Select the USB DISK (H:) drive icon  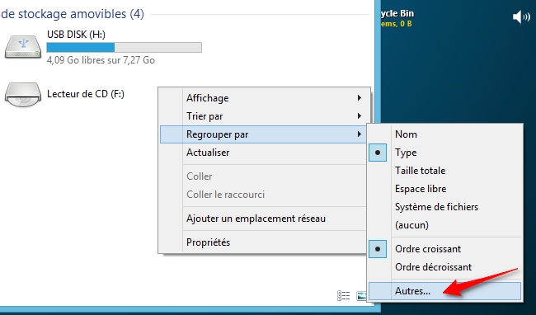click(23, 46)
